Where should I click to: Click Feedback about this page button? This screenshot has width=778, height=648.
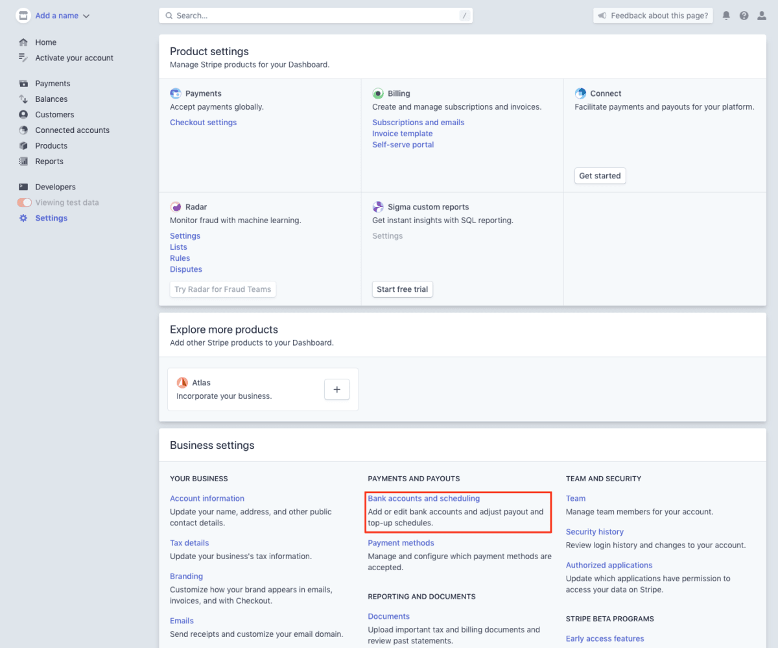tap(653, 16)
